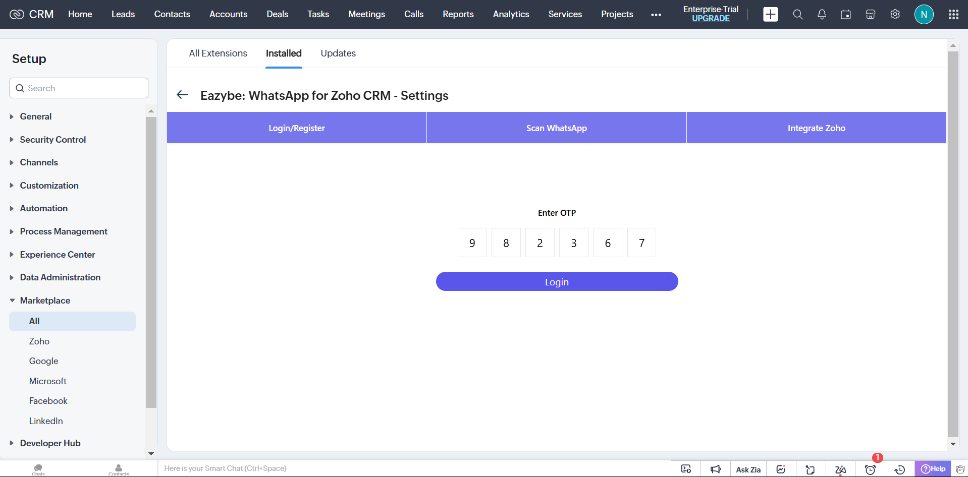Open the apps grid launcher icon
968x477 pixels.
pos(953,15)
